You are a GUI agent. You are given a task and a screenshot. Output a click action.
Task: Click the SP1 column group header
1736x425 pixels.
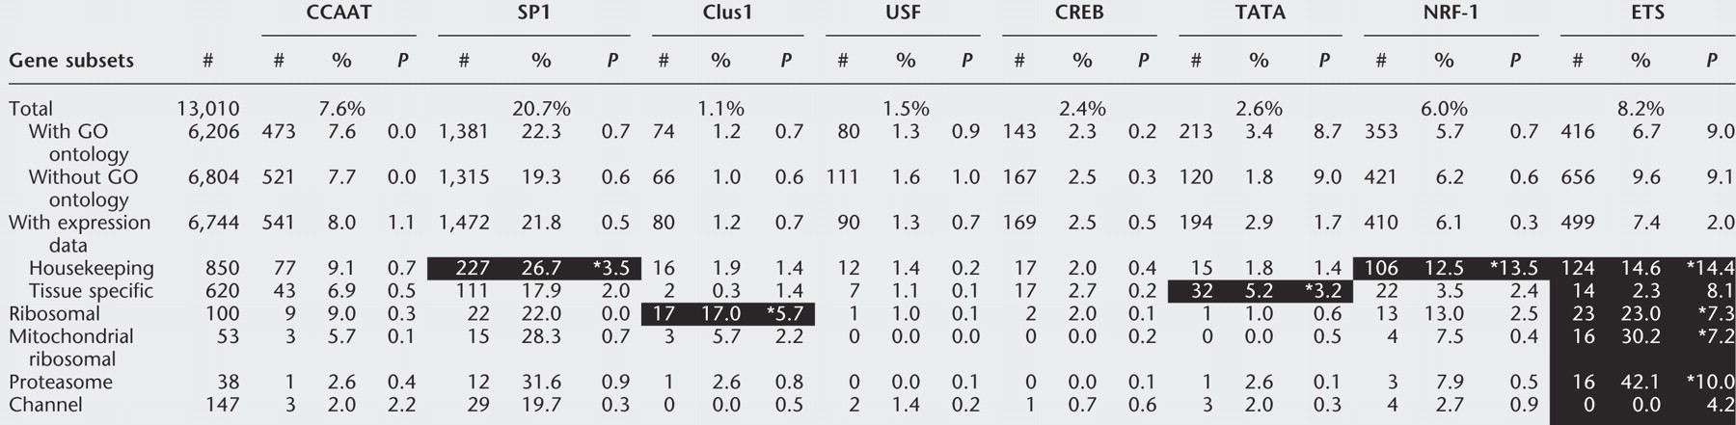533,13
